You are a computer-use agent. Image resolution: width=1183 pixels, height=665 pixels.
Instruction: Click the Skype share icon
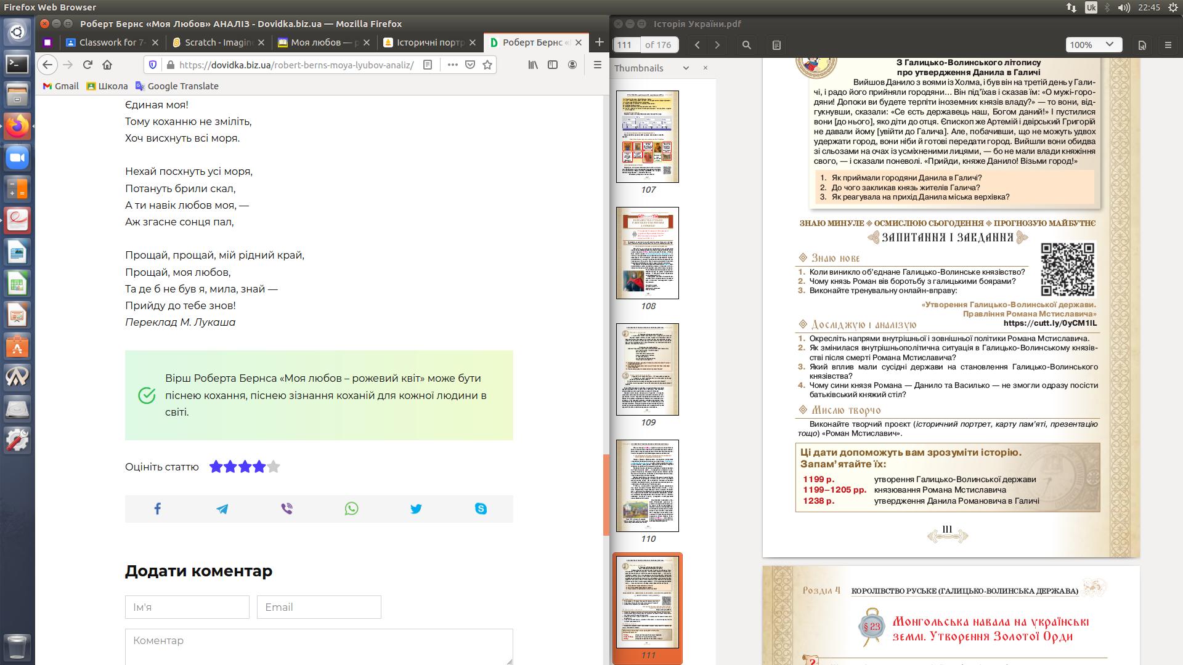481,509
